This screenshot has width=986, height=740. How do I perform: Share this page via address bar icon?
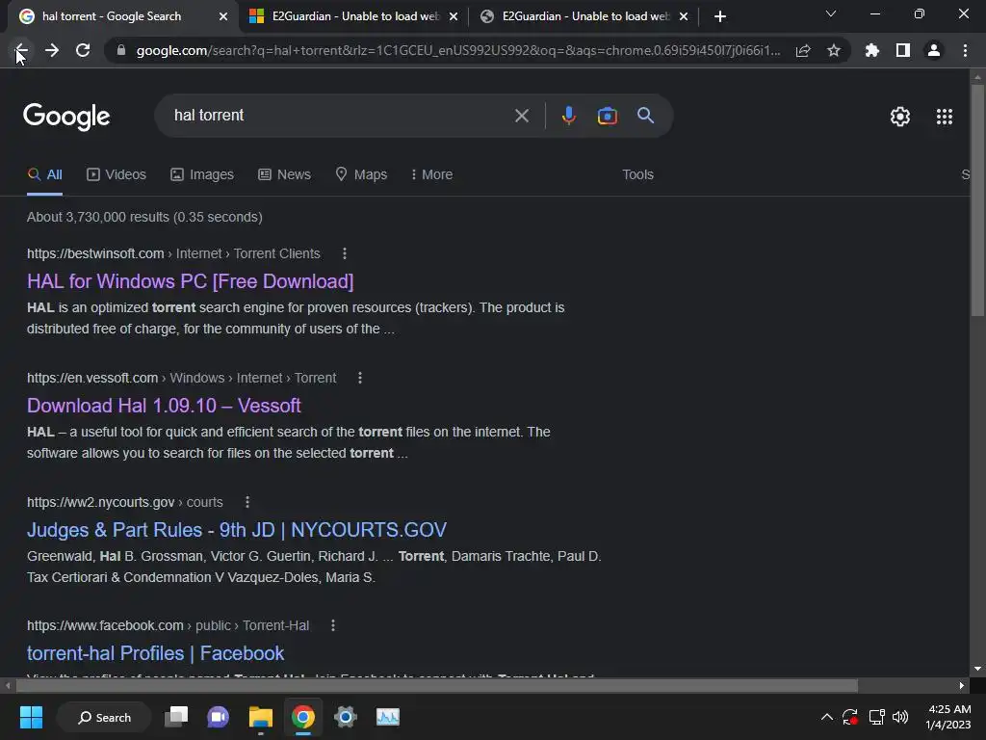tap(803, 50)
